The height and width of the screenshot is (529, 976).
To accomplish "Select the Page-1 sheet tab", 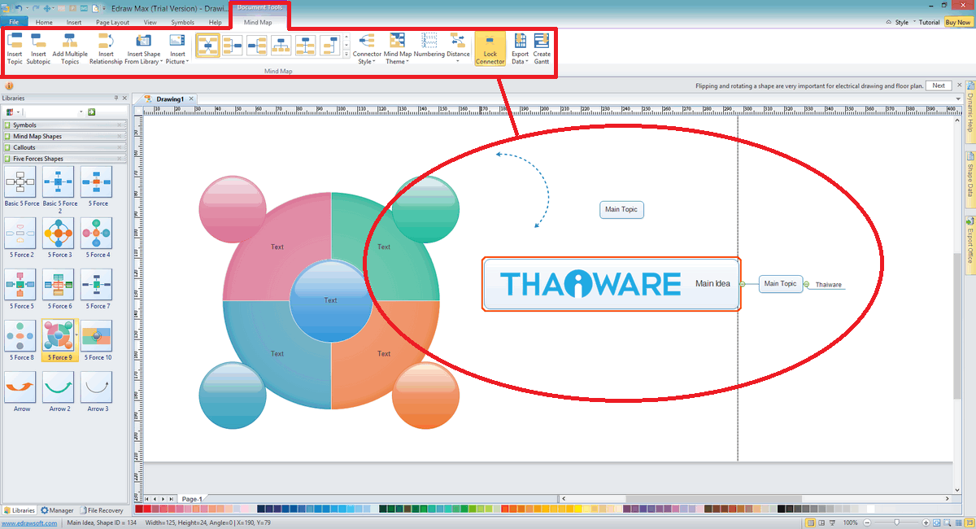I will click(192, 499).
